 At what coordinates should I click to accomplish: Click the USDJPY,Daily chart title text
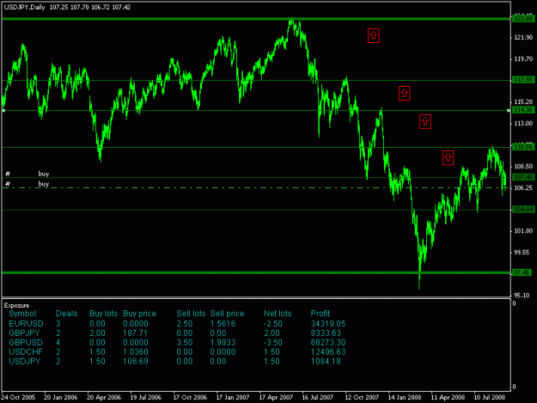(25, 7)
